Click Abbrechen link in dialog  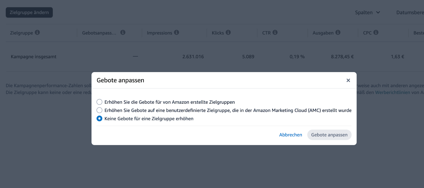click(290, 135)
